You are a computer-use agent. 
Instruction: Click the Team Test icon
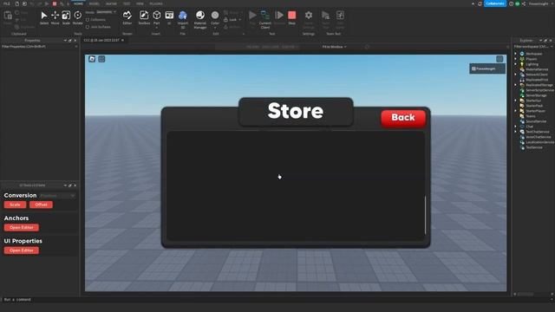pyautogui.click(x=325, y=16)
